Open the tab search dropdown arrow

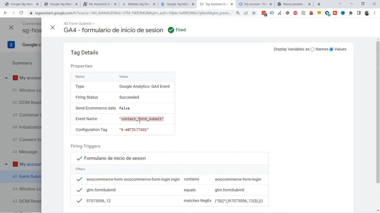click(x=340, y=4)
